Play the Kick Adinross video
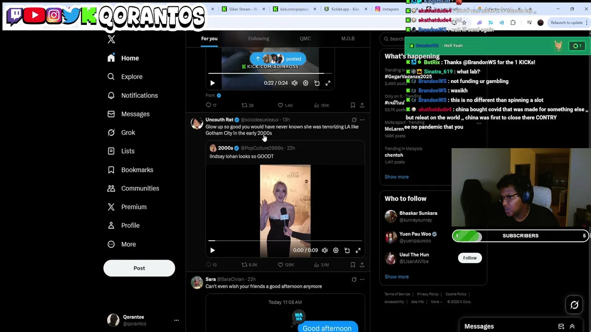591x332 pixels. 212,83
